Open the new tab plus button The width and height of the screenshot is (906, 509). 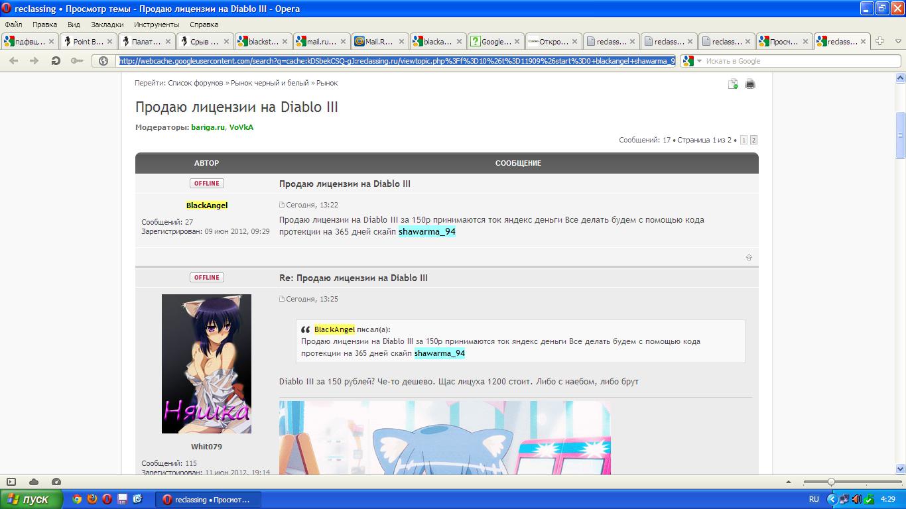coord(879,41)
